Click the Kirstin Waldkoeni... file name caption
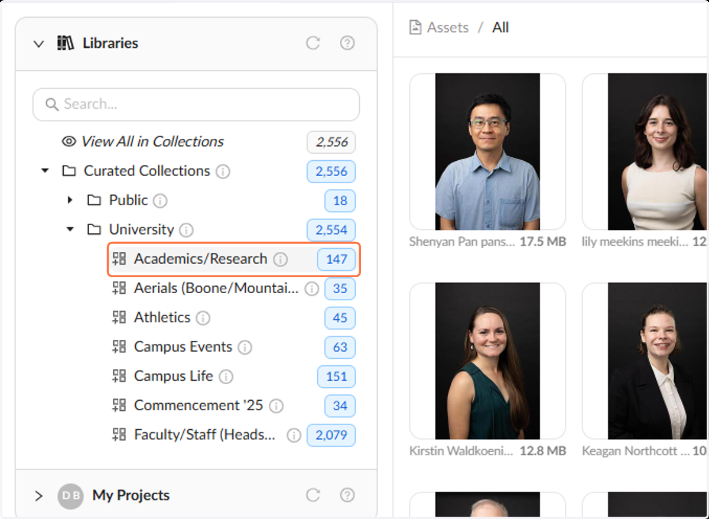Screen dimensions: 709x519 pos(462,451)
